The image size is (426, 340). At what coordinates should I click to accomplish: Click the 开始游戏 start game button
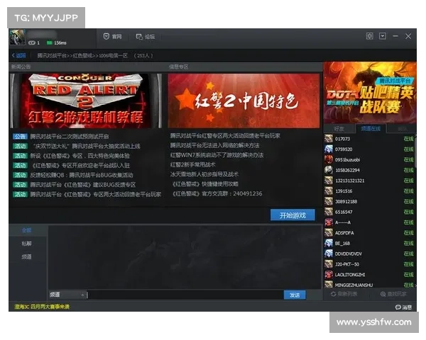[293, 215]
